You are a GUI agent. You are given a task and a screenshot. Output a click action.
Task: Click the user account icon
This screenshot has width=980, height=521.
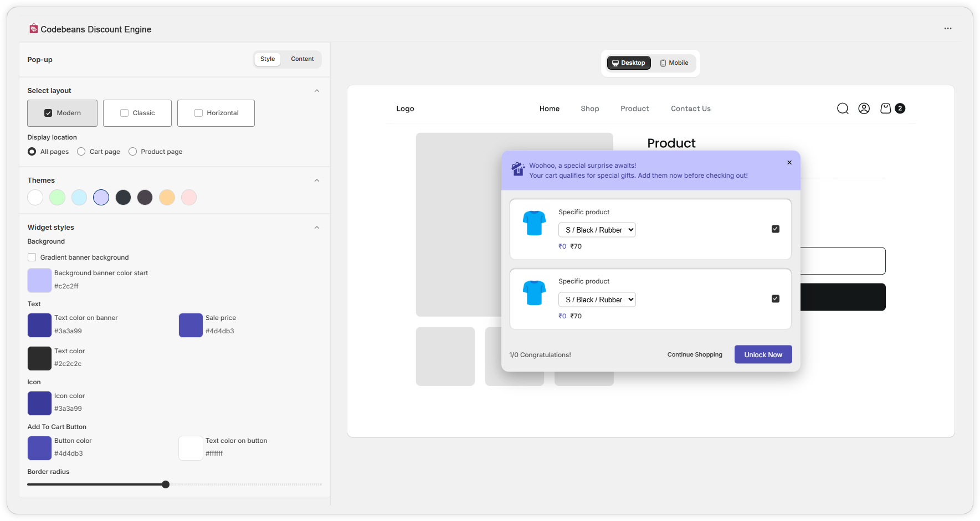click(864, 109)
